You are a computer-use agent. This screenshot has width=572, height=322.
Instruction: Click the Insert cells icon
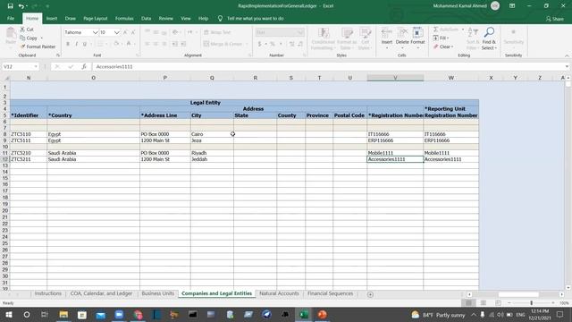coord(387,33)
